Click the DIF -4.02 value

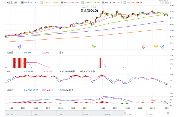click(47, 90)
